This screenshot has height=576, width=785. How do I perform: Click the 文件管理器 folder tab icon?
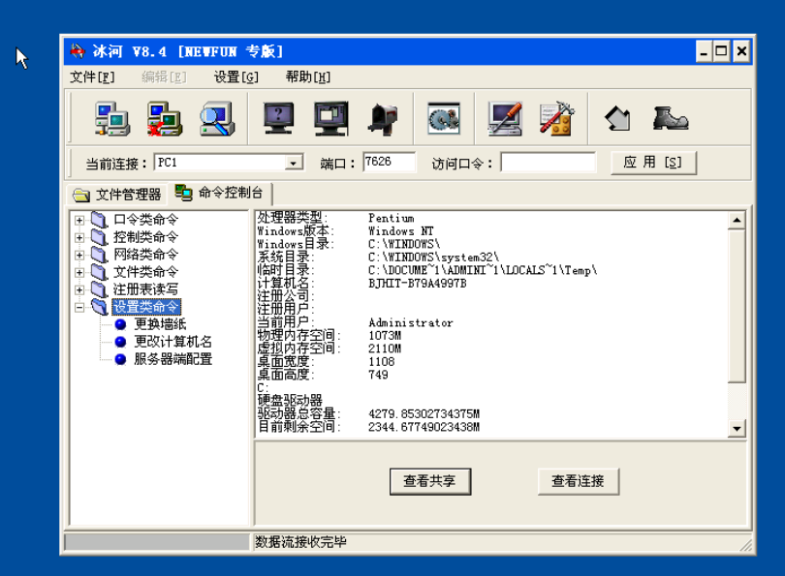click(x=81, y=195)
